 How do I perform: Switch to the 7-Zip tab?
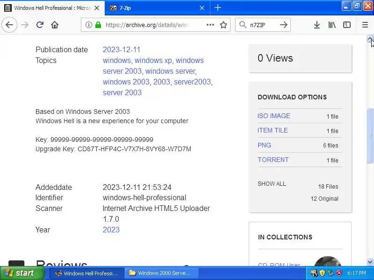tap(158, 8)
